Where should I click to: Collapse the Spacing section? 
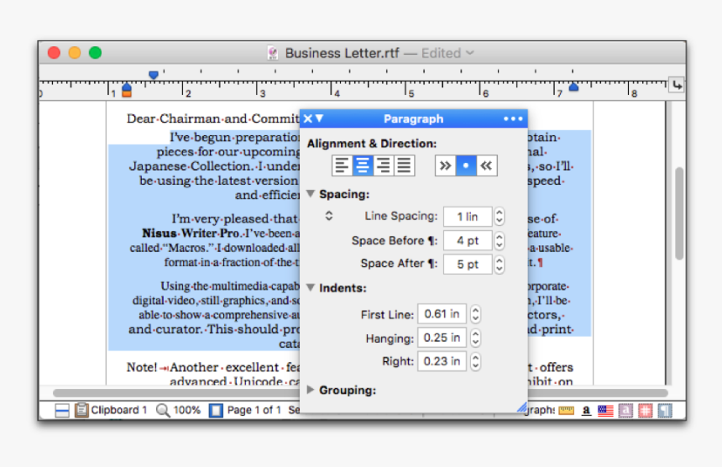(311, 194)
